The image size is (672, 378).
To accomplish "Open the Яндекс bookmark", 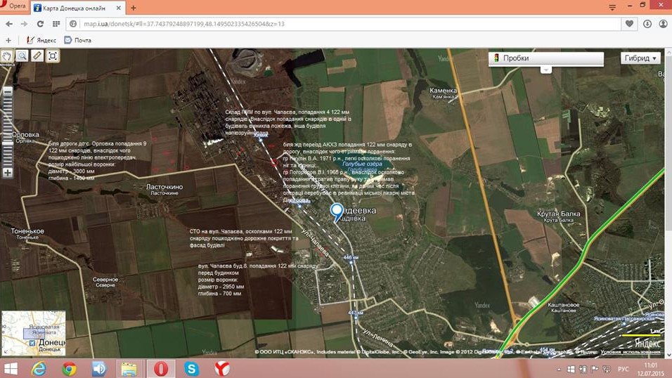I will 41,40.
